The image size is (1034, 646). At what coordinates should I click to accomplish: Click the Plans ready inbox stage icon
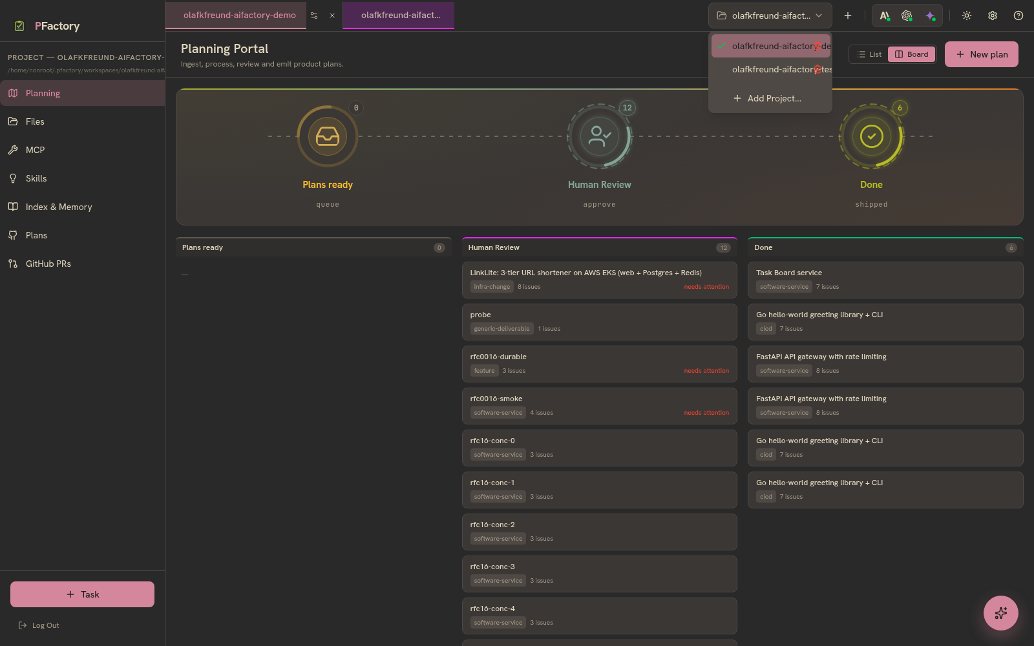tap(328, 136)
